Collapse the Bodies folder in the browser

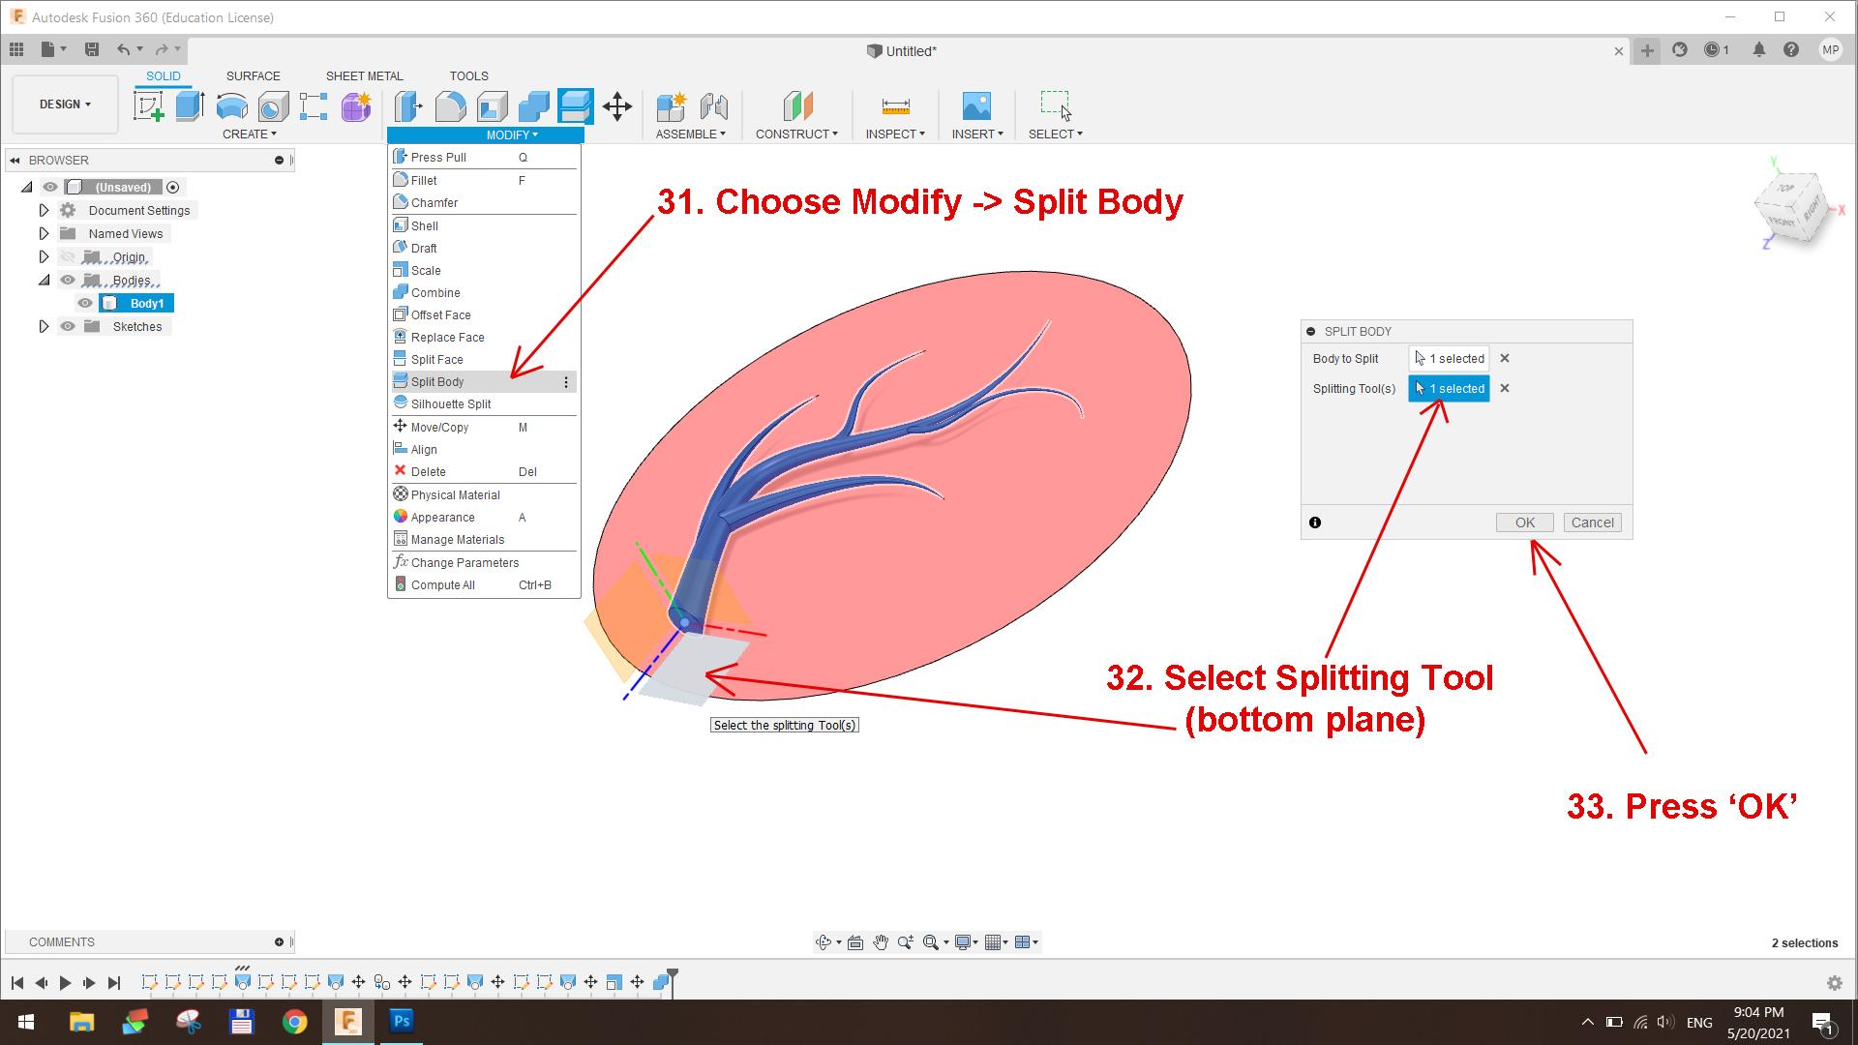44,280
